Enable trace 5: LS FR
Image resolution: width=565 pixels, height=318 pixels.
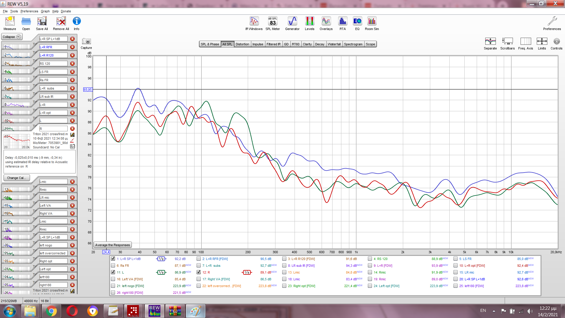[x=456, y=259]
